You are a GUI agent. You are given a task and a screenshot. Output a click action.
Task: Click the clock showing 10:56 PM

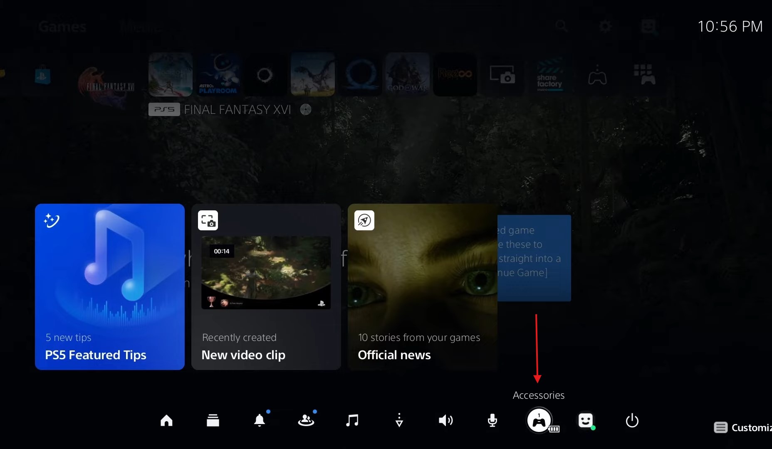click(730, 27)
